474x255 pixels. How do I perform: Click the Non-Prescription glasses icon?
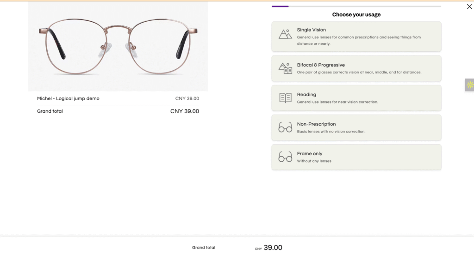coord(285,127)
